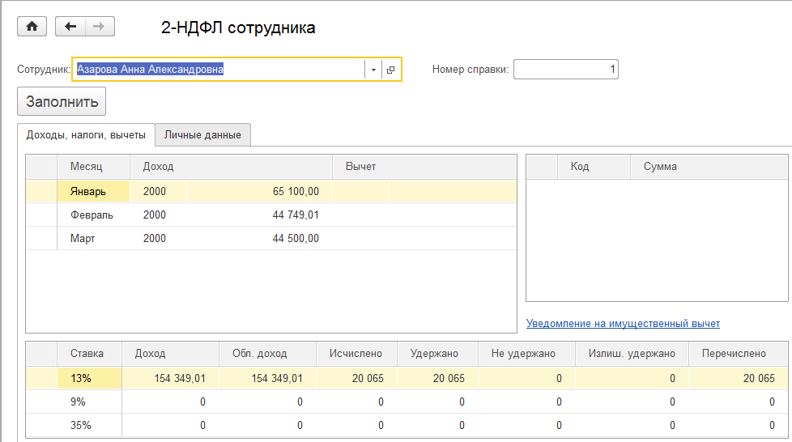The image size is (792, 442).
Task: Expand the Сотрудник dropdown list
Action: click(x=373, y=70)
